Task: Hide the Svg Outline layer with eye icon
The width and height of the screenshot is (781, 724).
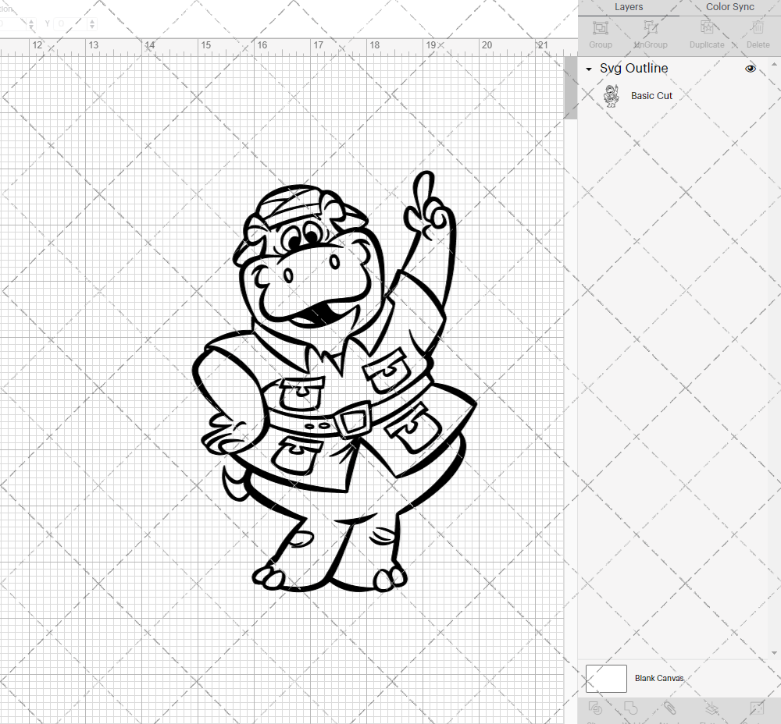Action: pyautogui.click(x=751, y=69)
